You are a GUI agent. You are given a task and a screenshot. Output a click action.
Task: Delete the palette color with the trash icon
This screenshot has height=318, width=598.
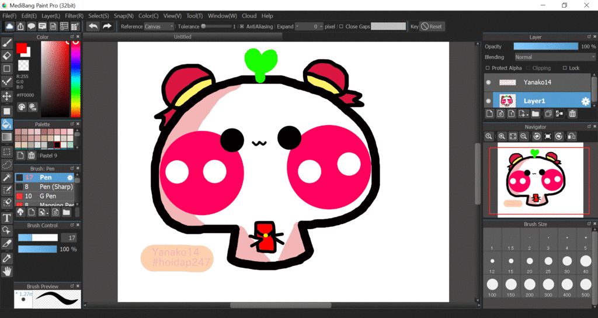(32, 155)
